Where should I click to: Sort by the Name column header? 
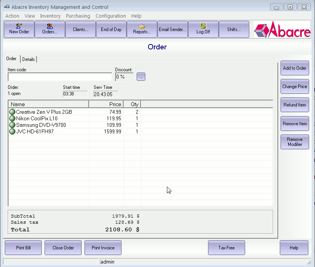49,104
